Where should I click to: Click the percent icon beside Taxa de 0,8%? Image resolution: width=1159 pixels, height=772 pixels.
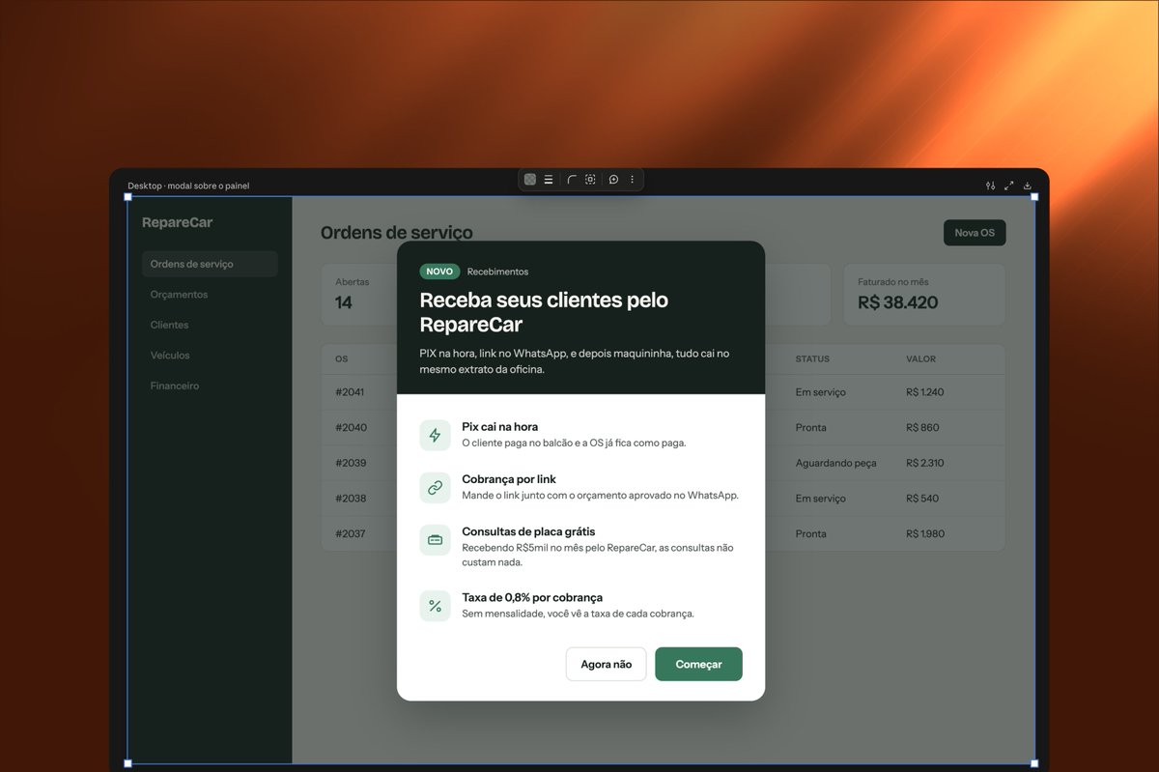[x=435, y=606]
